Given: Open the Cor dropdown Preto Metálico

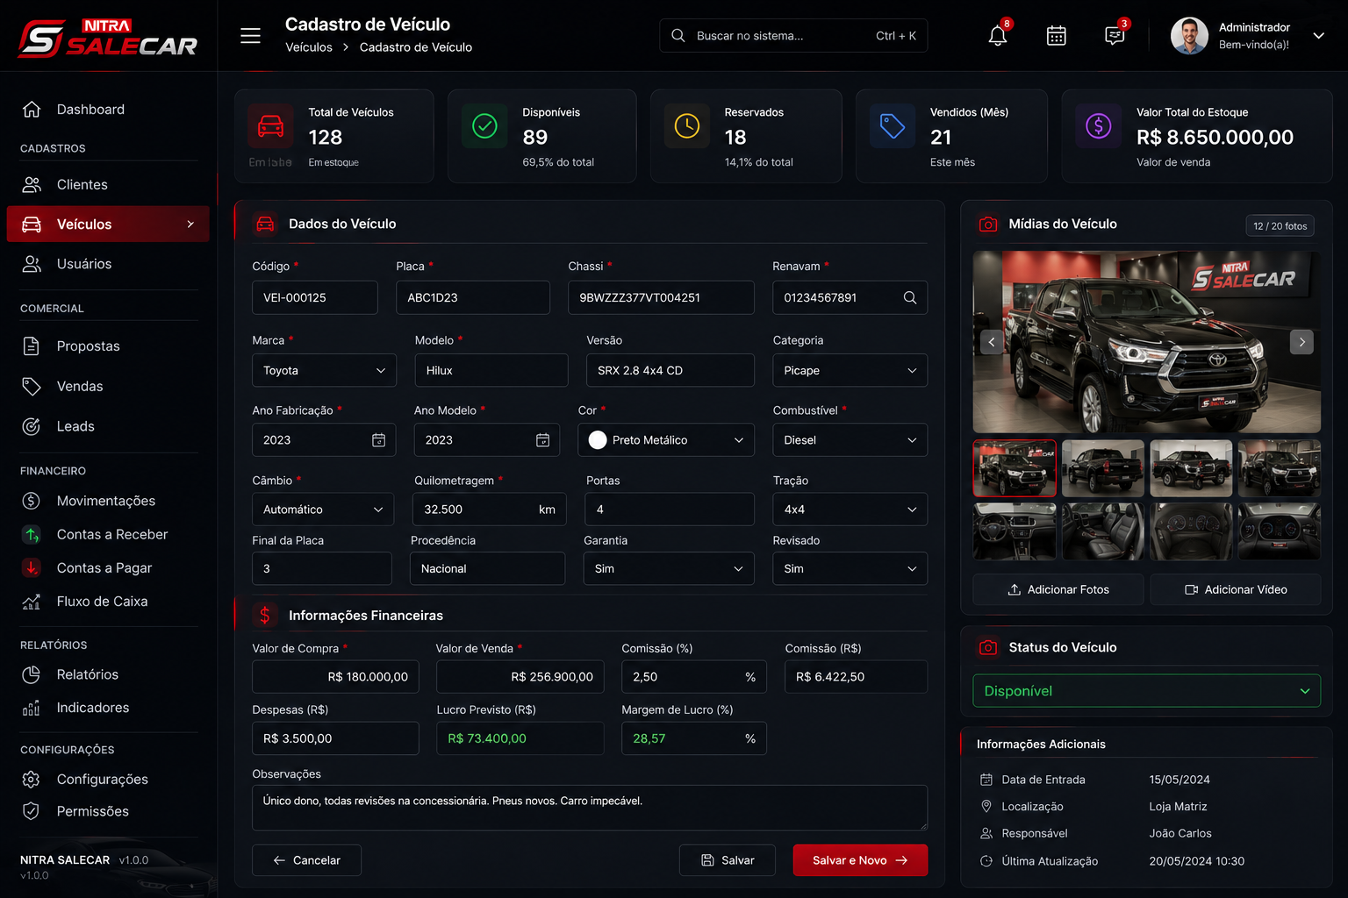Looking at the screenshot, I should 666,440.
